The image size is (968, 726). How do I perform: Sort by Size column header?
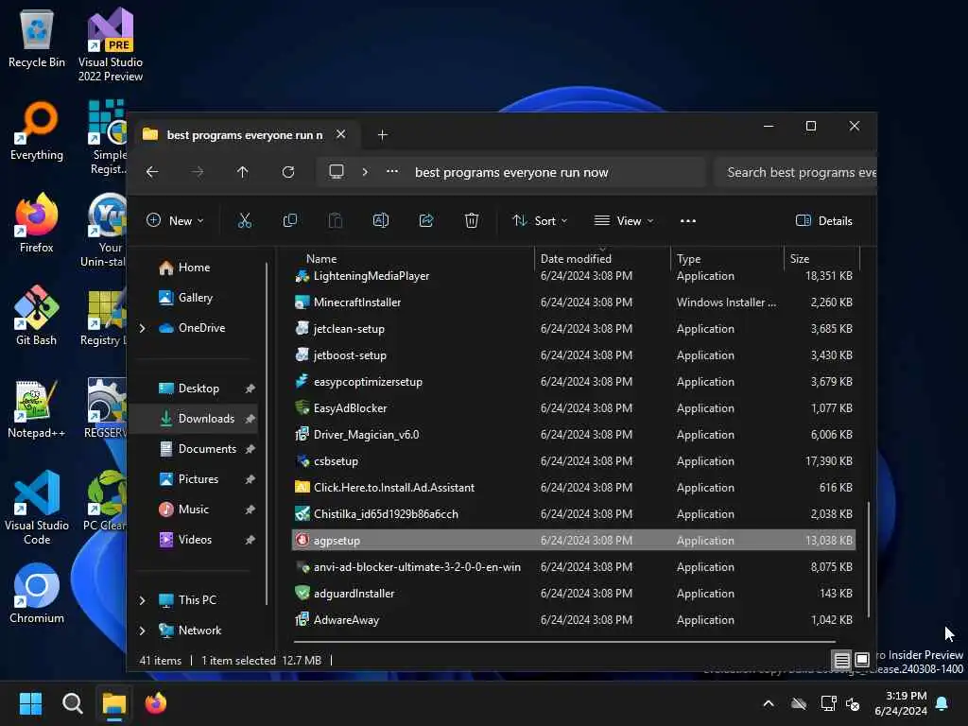(800, 259)
